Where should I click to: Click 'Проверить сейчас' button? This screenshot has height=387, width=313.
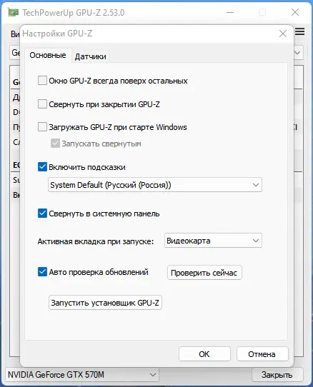click(204, 273)
